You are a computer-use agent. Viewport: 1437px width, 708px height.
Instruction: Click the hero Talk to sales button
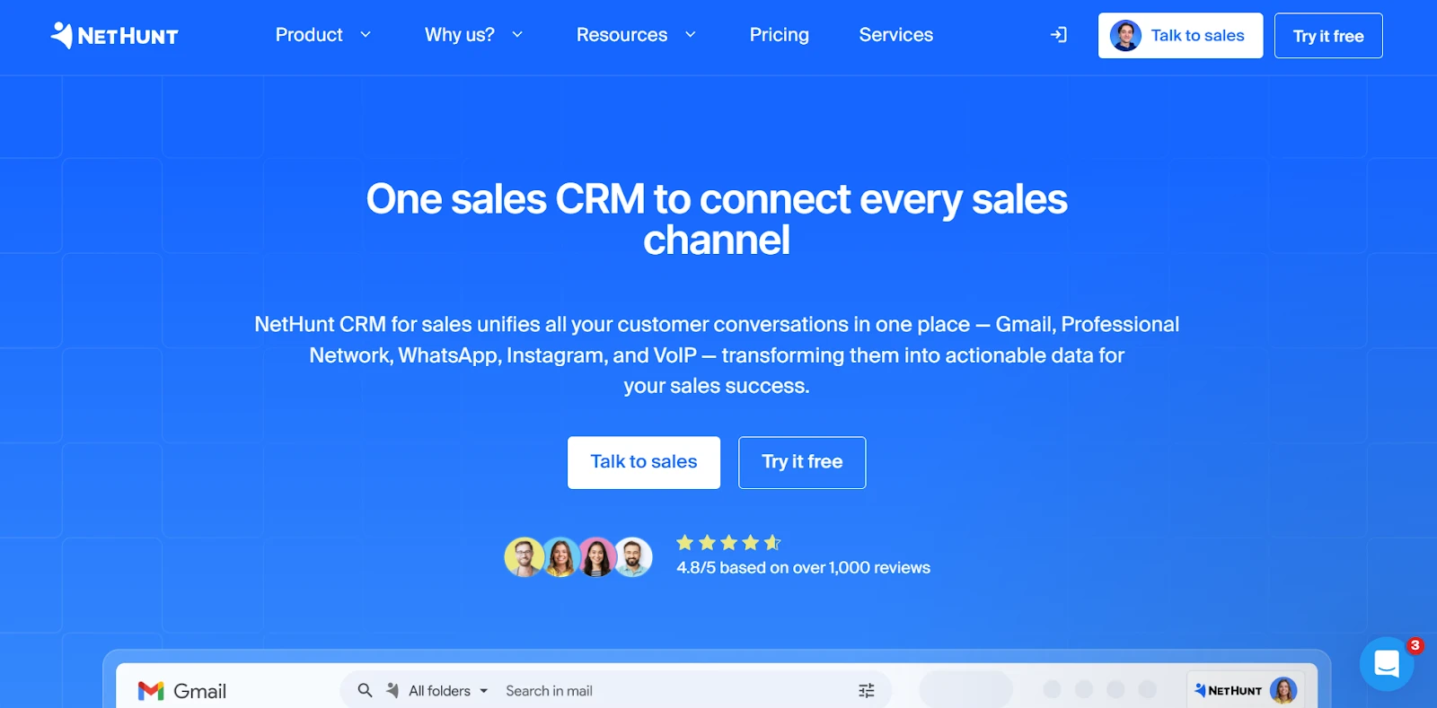[643, 462]
